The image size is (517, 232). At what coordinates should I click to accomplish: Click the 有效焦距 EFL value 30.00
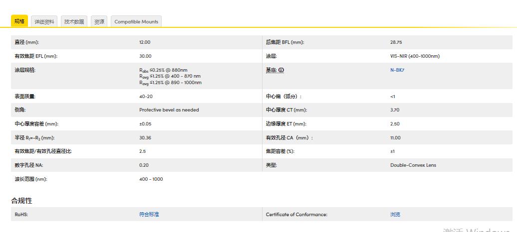pos(145,56)
